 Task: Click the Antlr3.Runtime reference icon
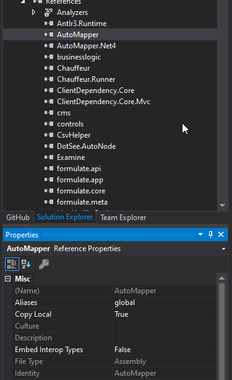pos(49,24)
